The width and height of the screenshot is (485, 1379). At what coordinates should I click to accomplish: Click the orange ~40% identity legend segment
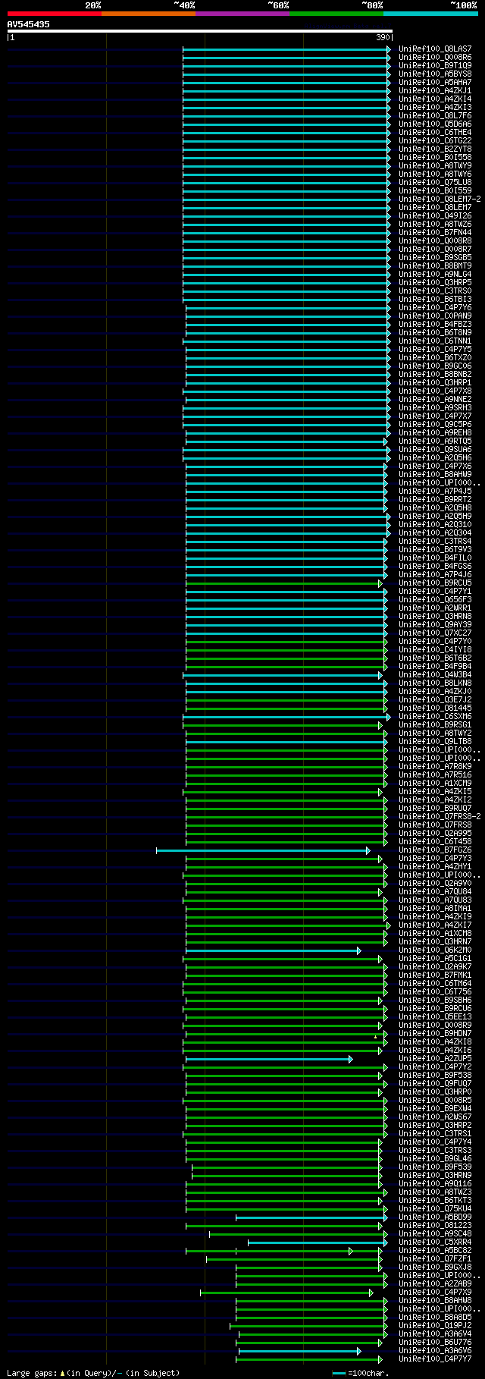pos(149,14)
